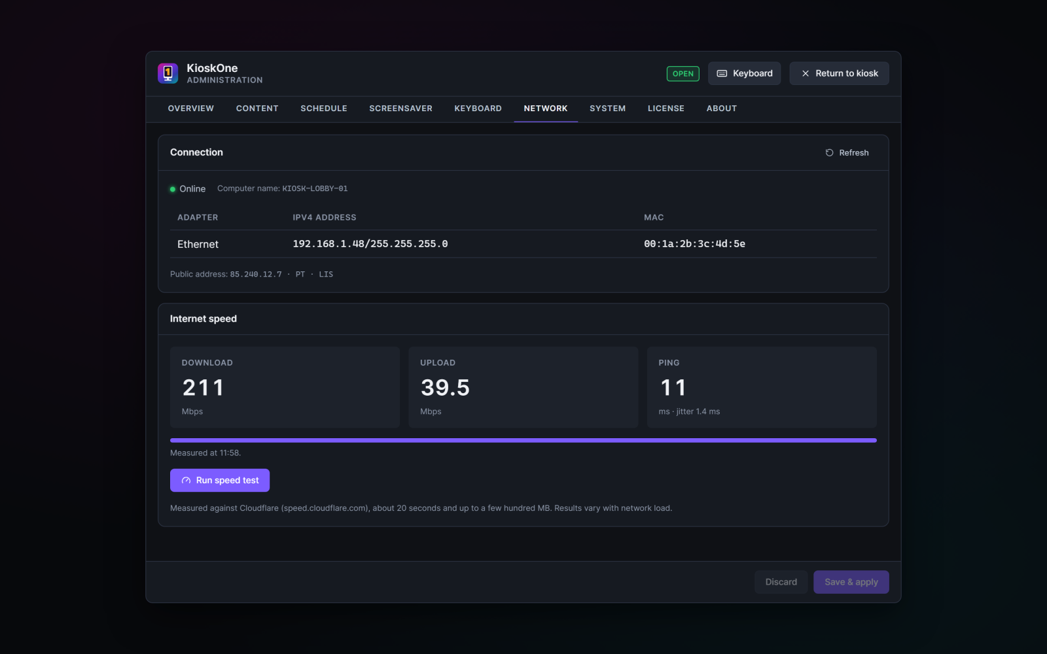Click the public address 85.240.12.7
The width and height of the screenshot is (1047, 654).
(x=256, y=274)
